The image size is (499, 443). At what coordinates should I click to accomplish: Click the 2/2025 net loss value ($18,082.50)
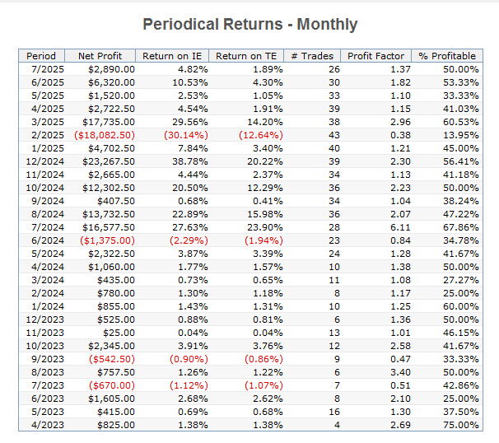coord(105,135)
